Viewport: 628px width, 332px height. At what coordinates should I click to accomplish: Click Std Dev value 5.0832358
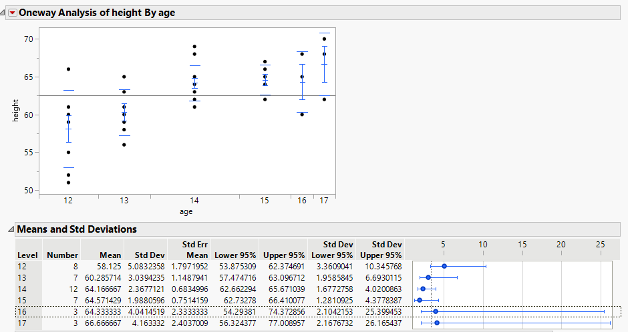pyautogui.click(x=146, y=267)
